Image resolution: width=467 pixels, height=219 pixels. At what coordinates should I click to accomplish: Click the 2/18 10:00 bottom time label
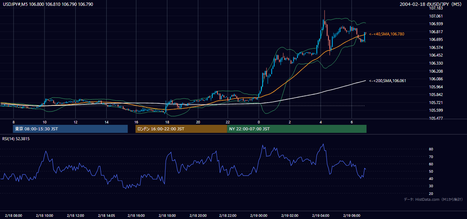[44, 215]
